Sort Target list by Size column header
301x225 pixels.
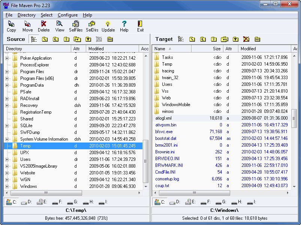click(207, 49)
